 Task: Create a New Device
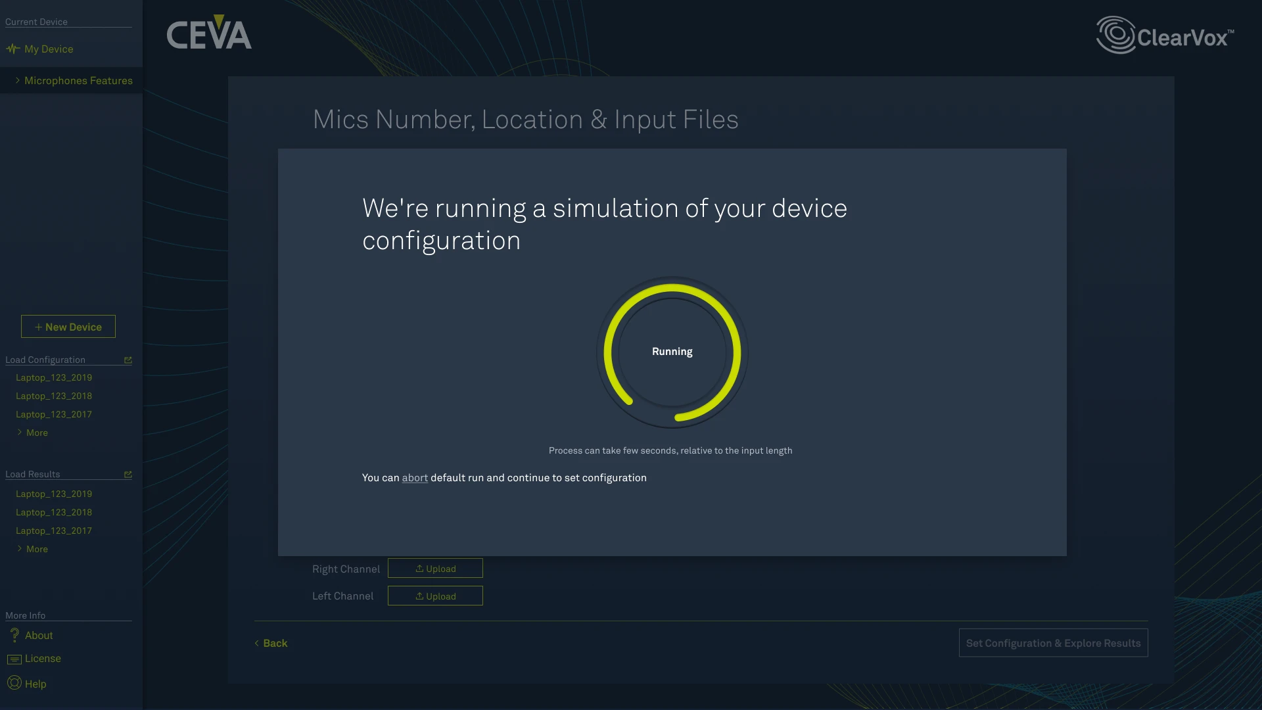(x=68, y=327)
